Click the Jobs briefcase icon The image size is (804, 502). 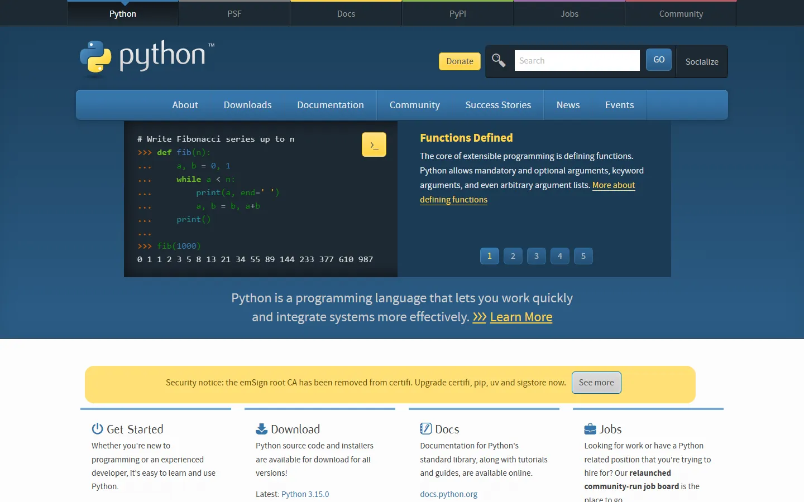tap(590, 429)
